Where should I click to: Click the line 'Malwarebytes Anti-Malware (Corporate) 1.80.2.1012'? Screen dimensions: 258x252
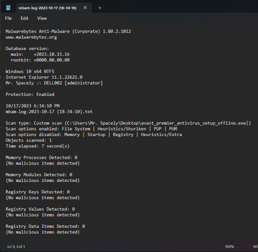[x=68, y=31]
